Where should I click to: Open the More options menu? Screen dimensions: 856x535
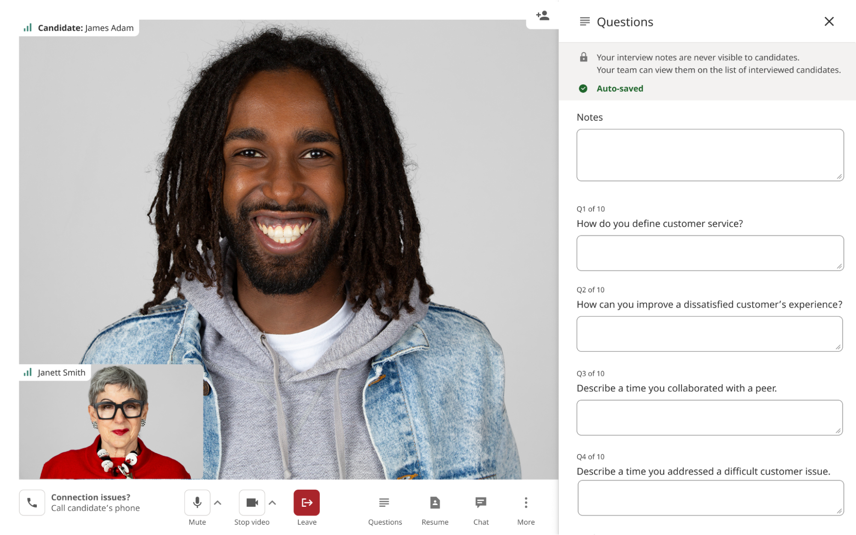pyautogui.click(x=525, y=507)
